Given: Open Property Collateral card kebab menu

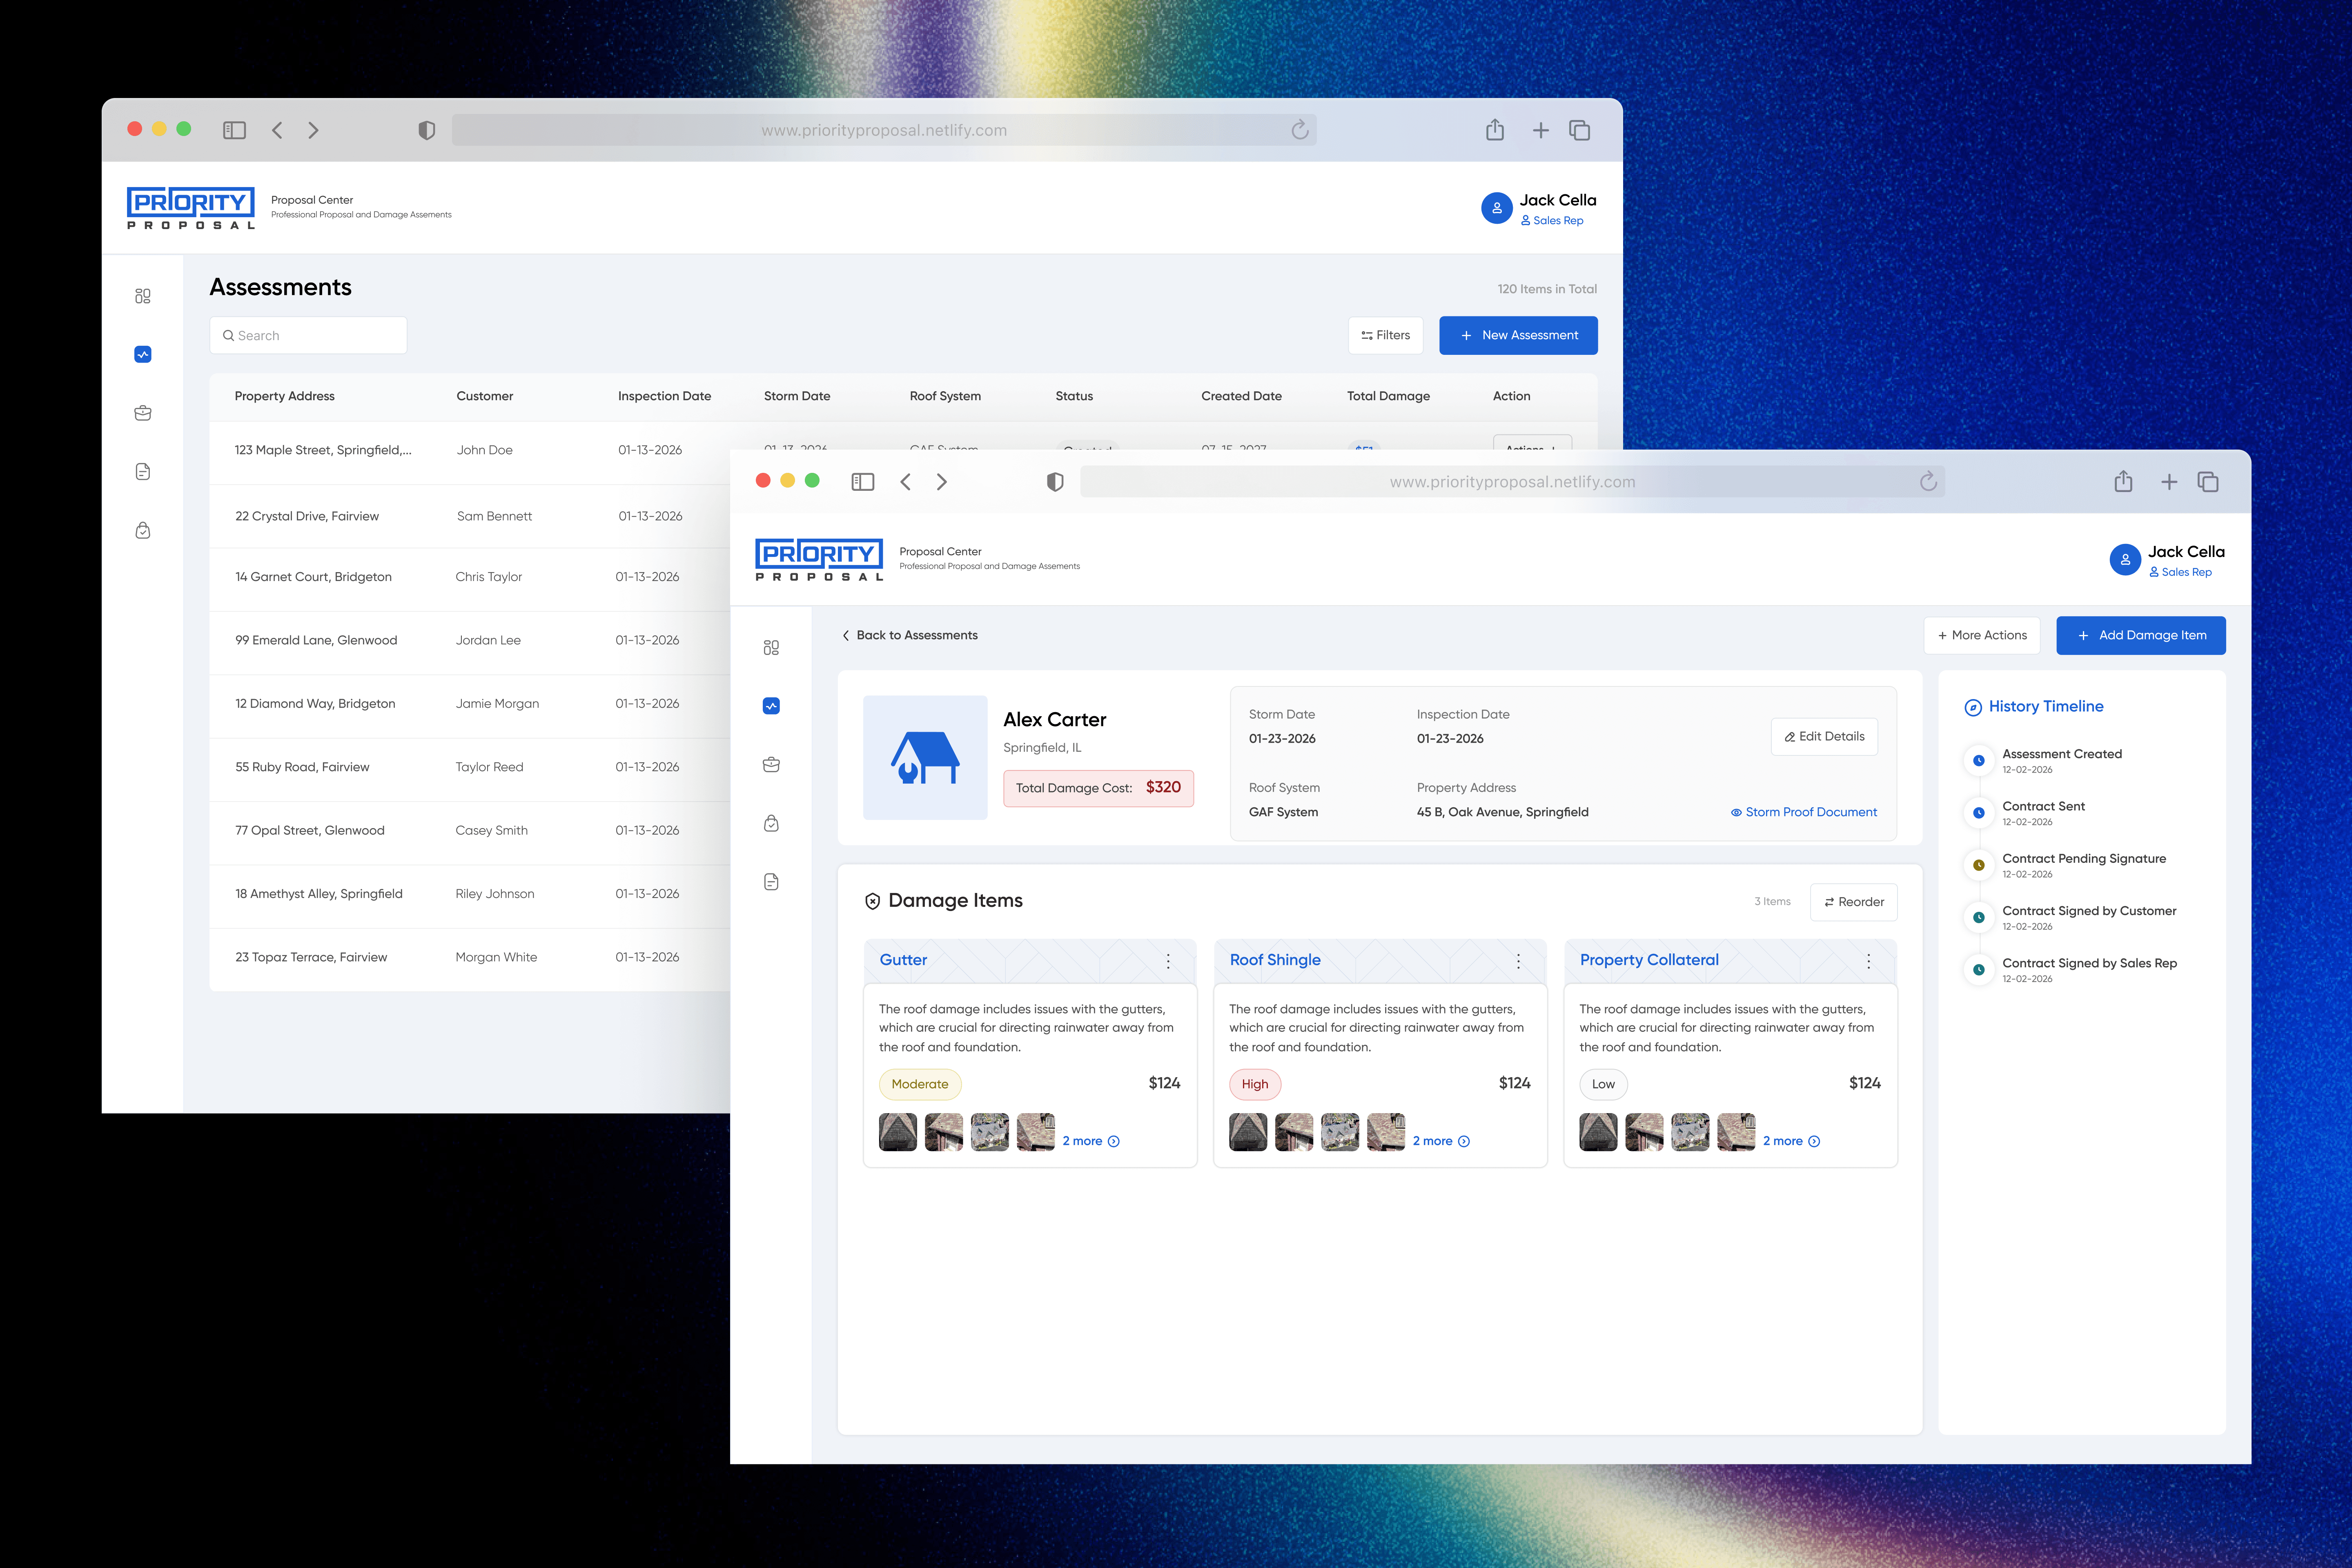Looking at the screenshot, I should point(1868,961).
